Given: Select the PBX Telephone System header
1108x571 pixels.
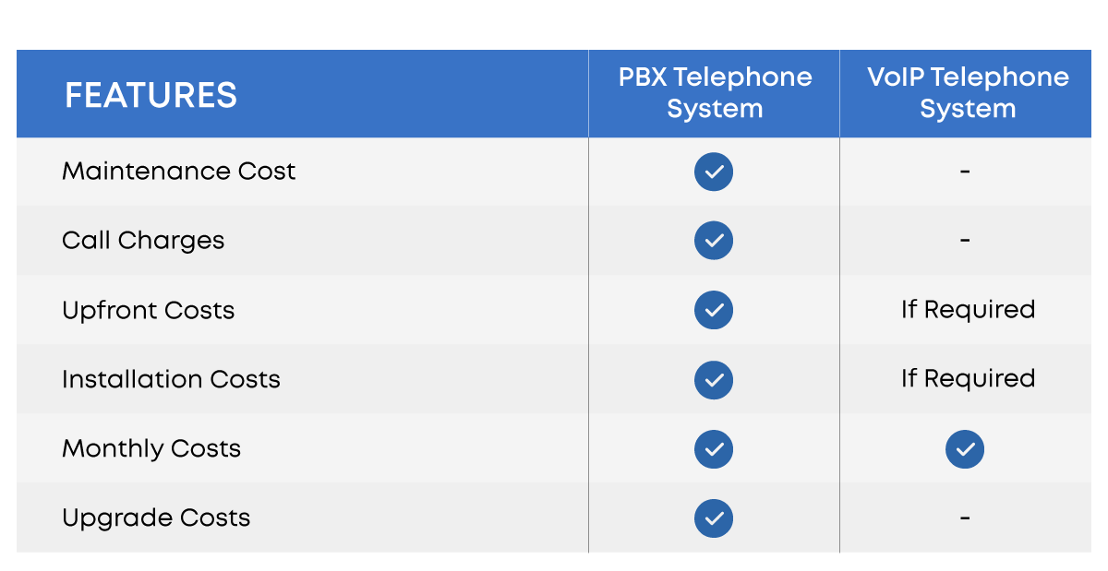Looking at the screenshot, I should (x=715, y=93).
